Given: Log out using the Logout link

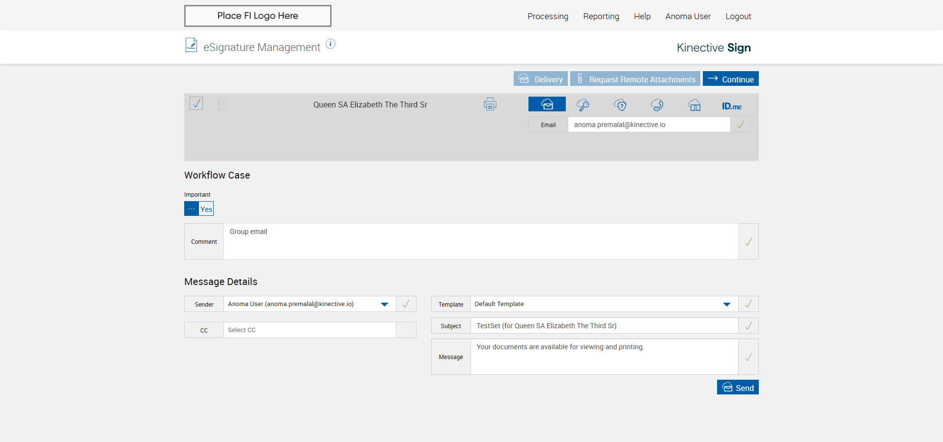Looking at the screenshot, I should 738,16.
